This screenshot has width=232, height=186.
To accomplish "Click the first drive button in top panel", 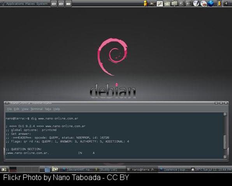I will tap(54, 4).
